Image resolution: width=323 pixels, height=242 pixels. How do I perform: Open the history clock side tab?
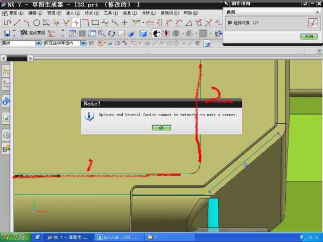6,135
